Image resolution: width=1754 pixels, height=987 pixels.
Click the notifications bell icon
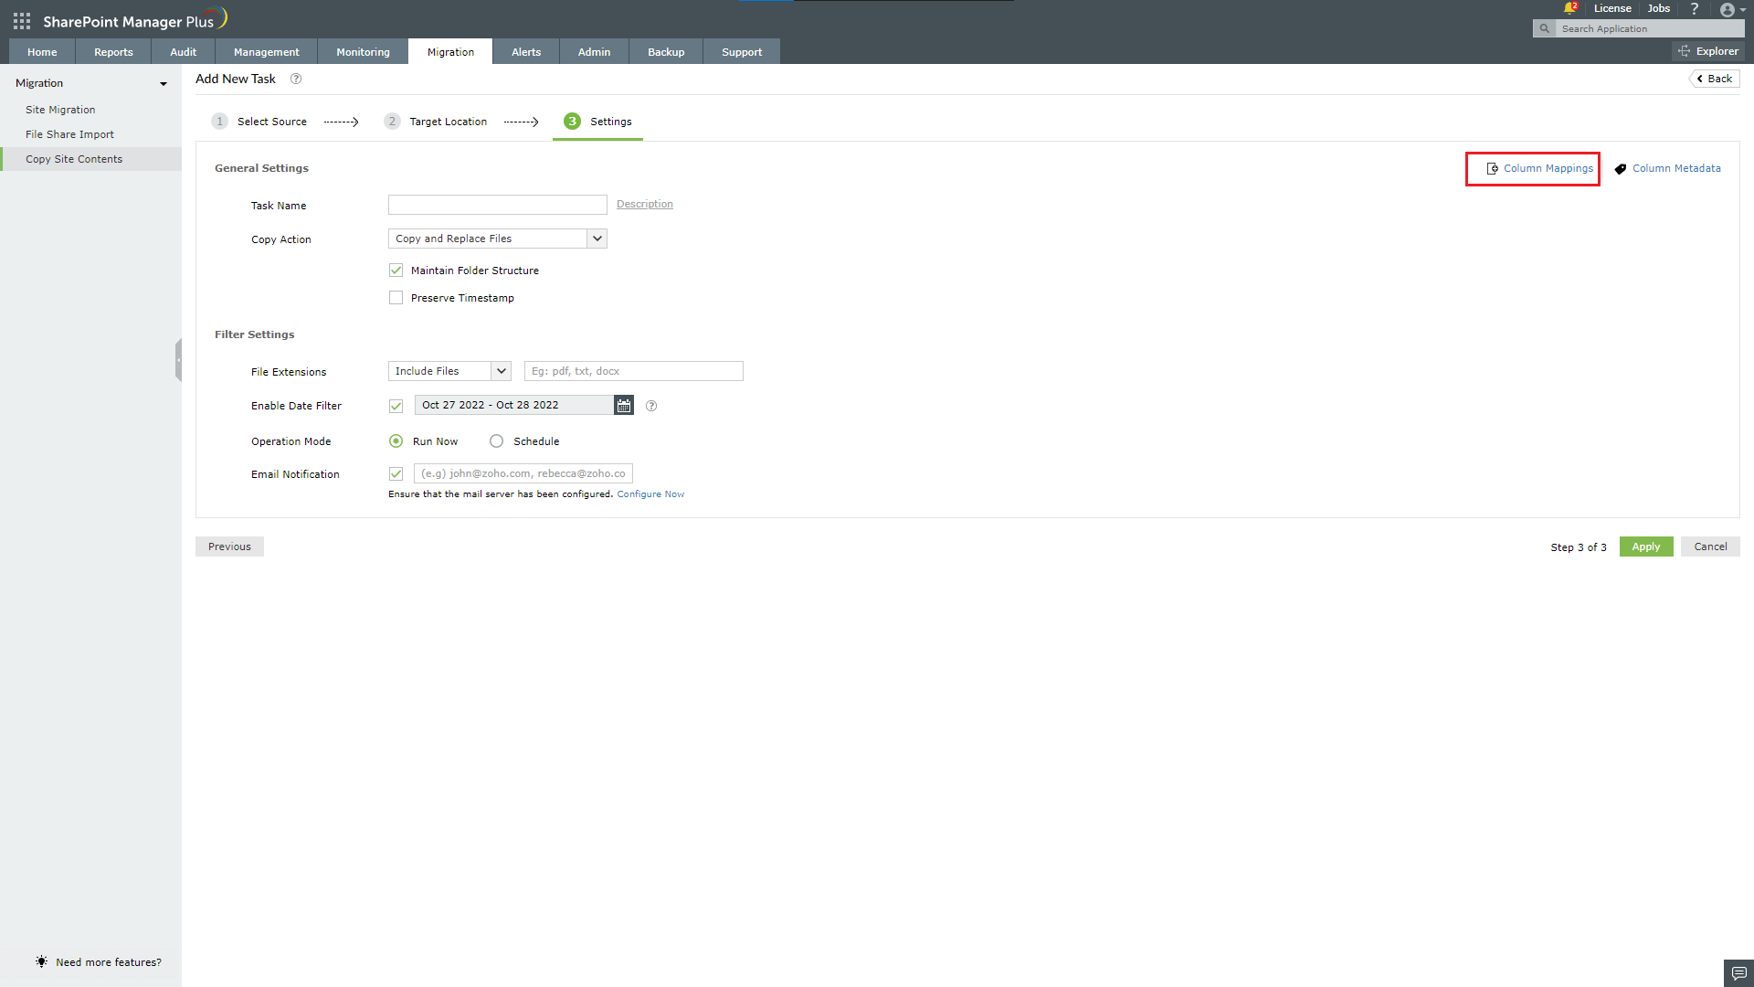[1569, 7]
